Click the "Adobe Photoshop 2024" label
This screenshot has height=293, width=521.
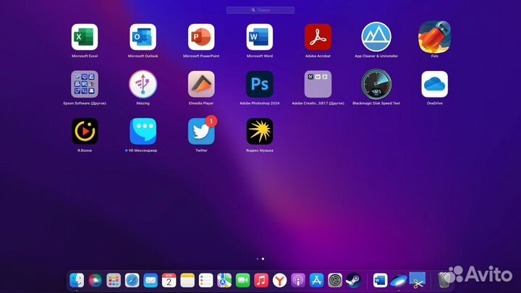pyautogui.click(x=260, y=103)
